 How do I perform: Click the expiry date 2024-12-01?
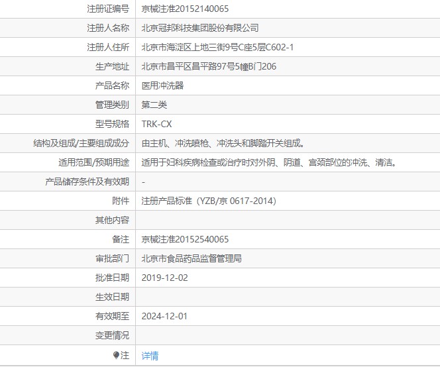click(165, 316)
